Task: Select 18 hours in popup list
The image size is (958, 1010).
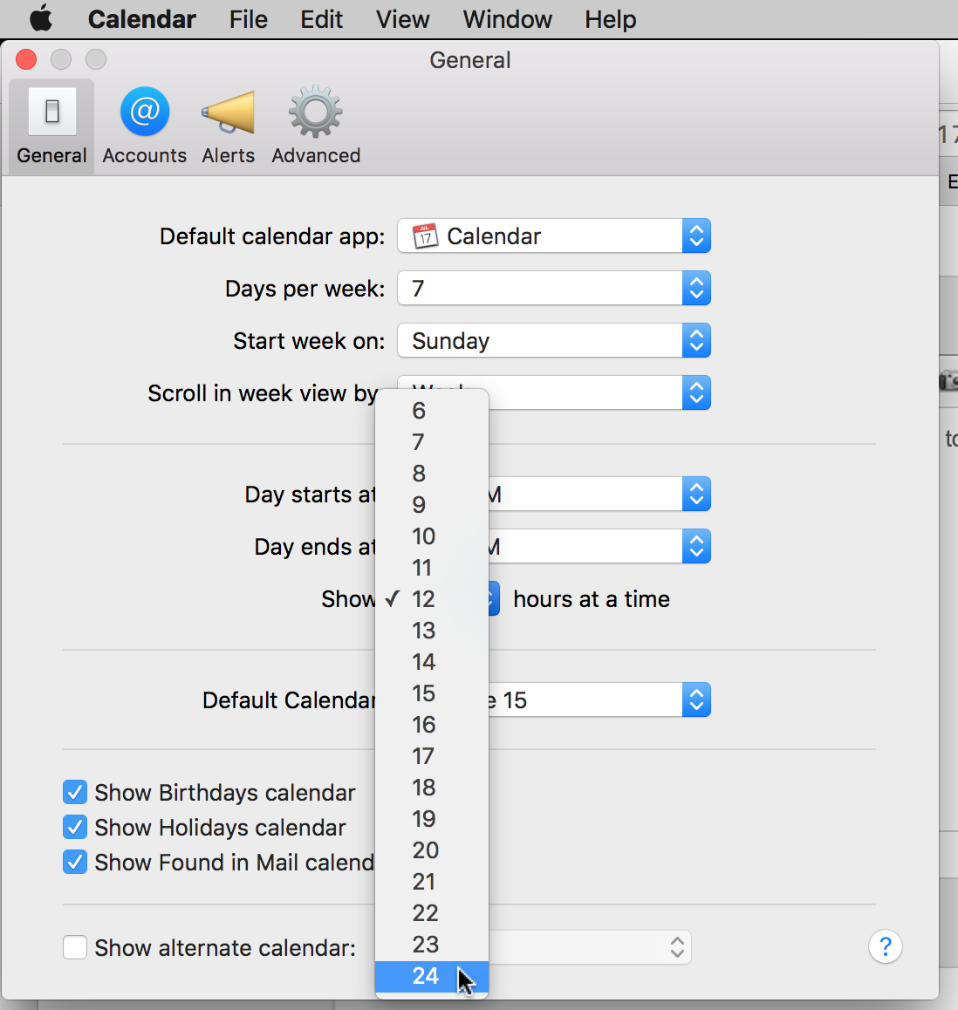Action: (x=432, y=787)
